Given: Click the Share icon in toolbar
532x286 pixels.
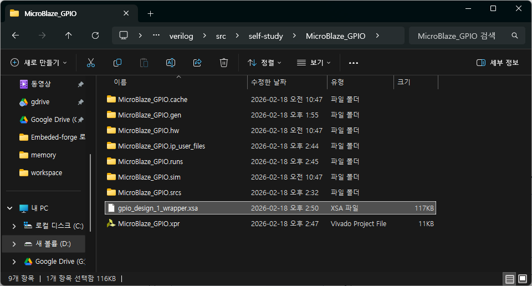Looking at the screenshot, I should (x=197, y=63).
